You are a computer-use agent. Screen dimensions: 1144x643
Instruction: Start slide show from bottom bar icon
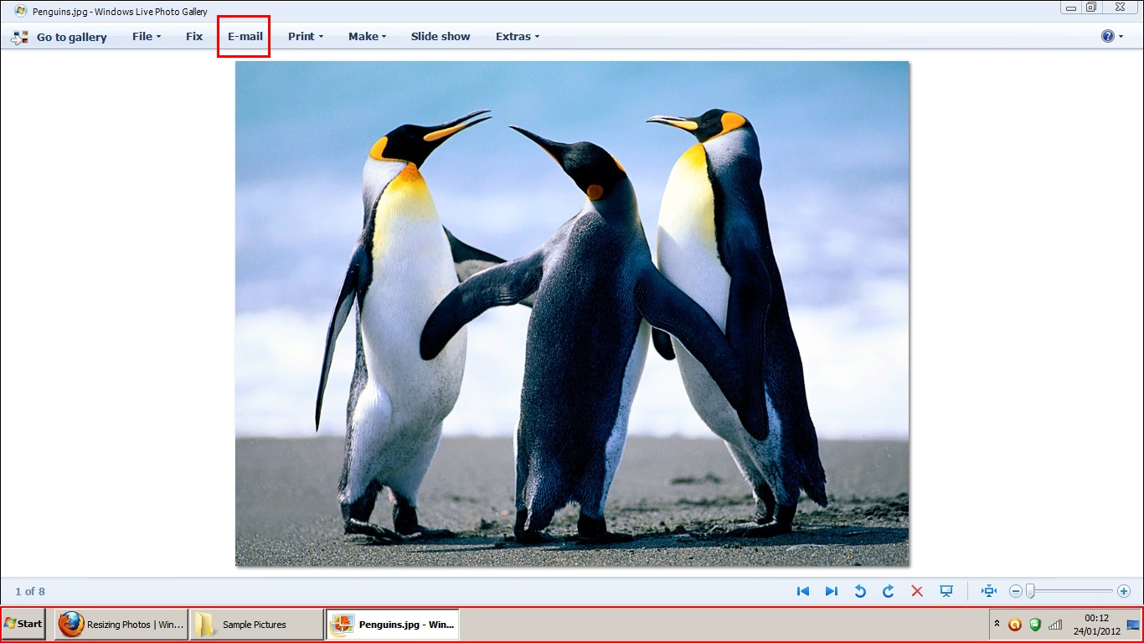[946, 591]
